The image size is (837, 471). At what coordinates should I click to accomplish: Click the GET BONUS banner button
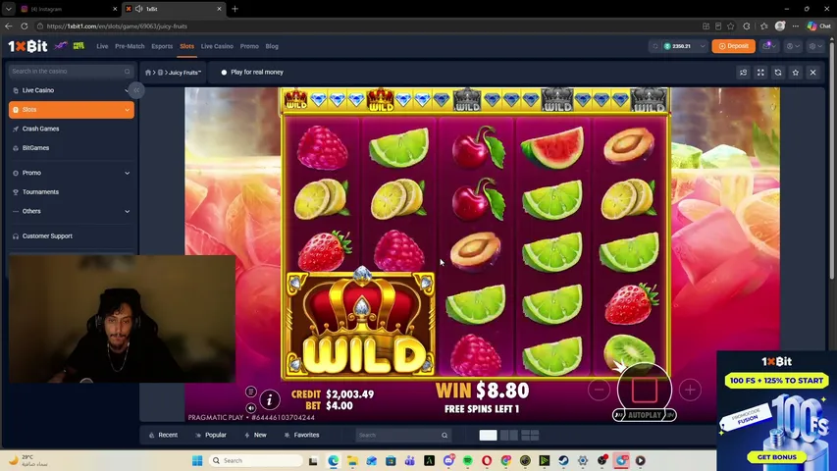pos(777,457)
